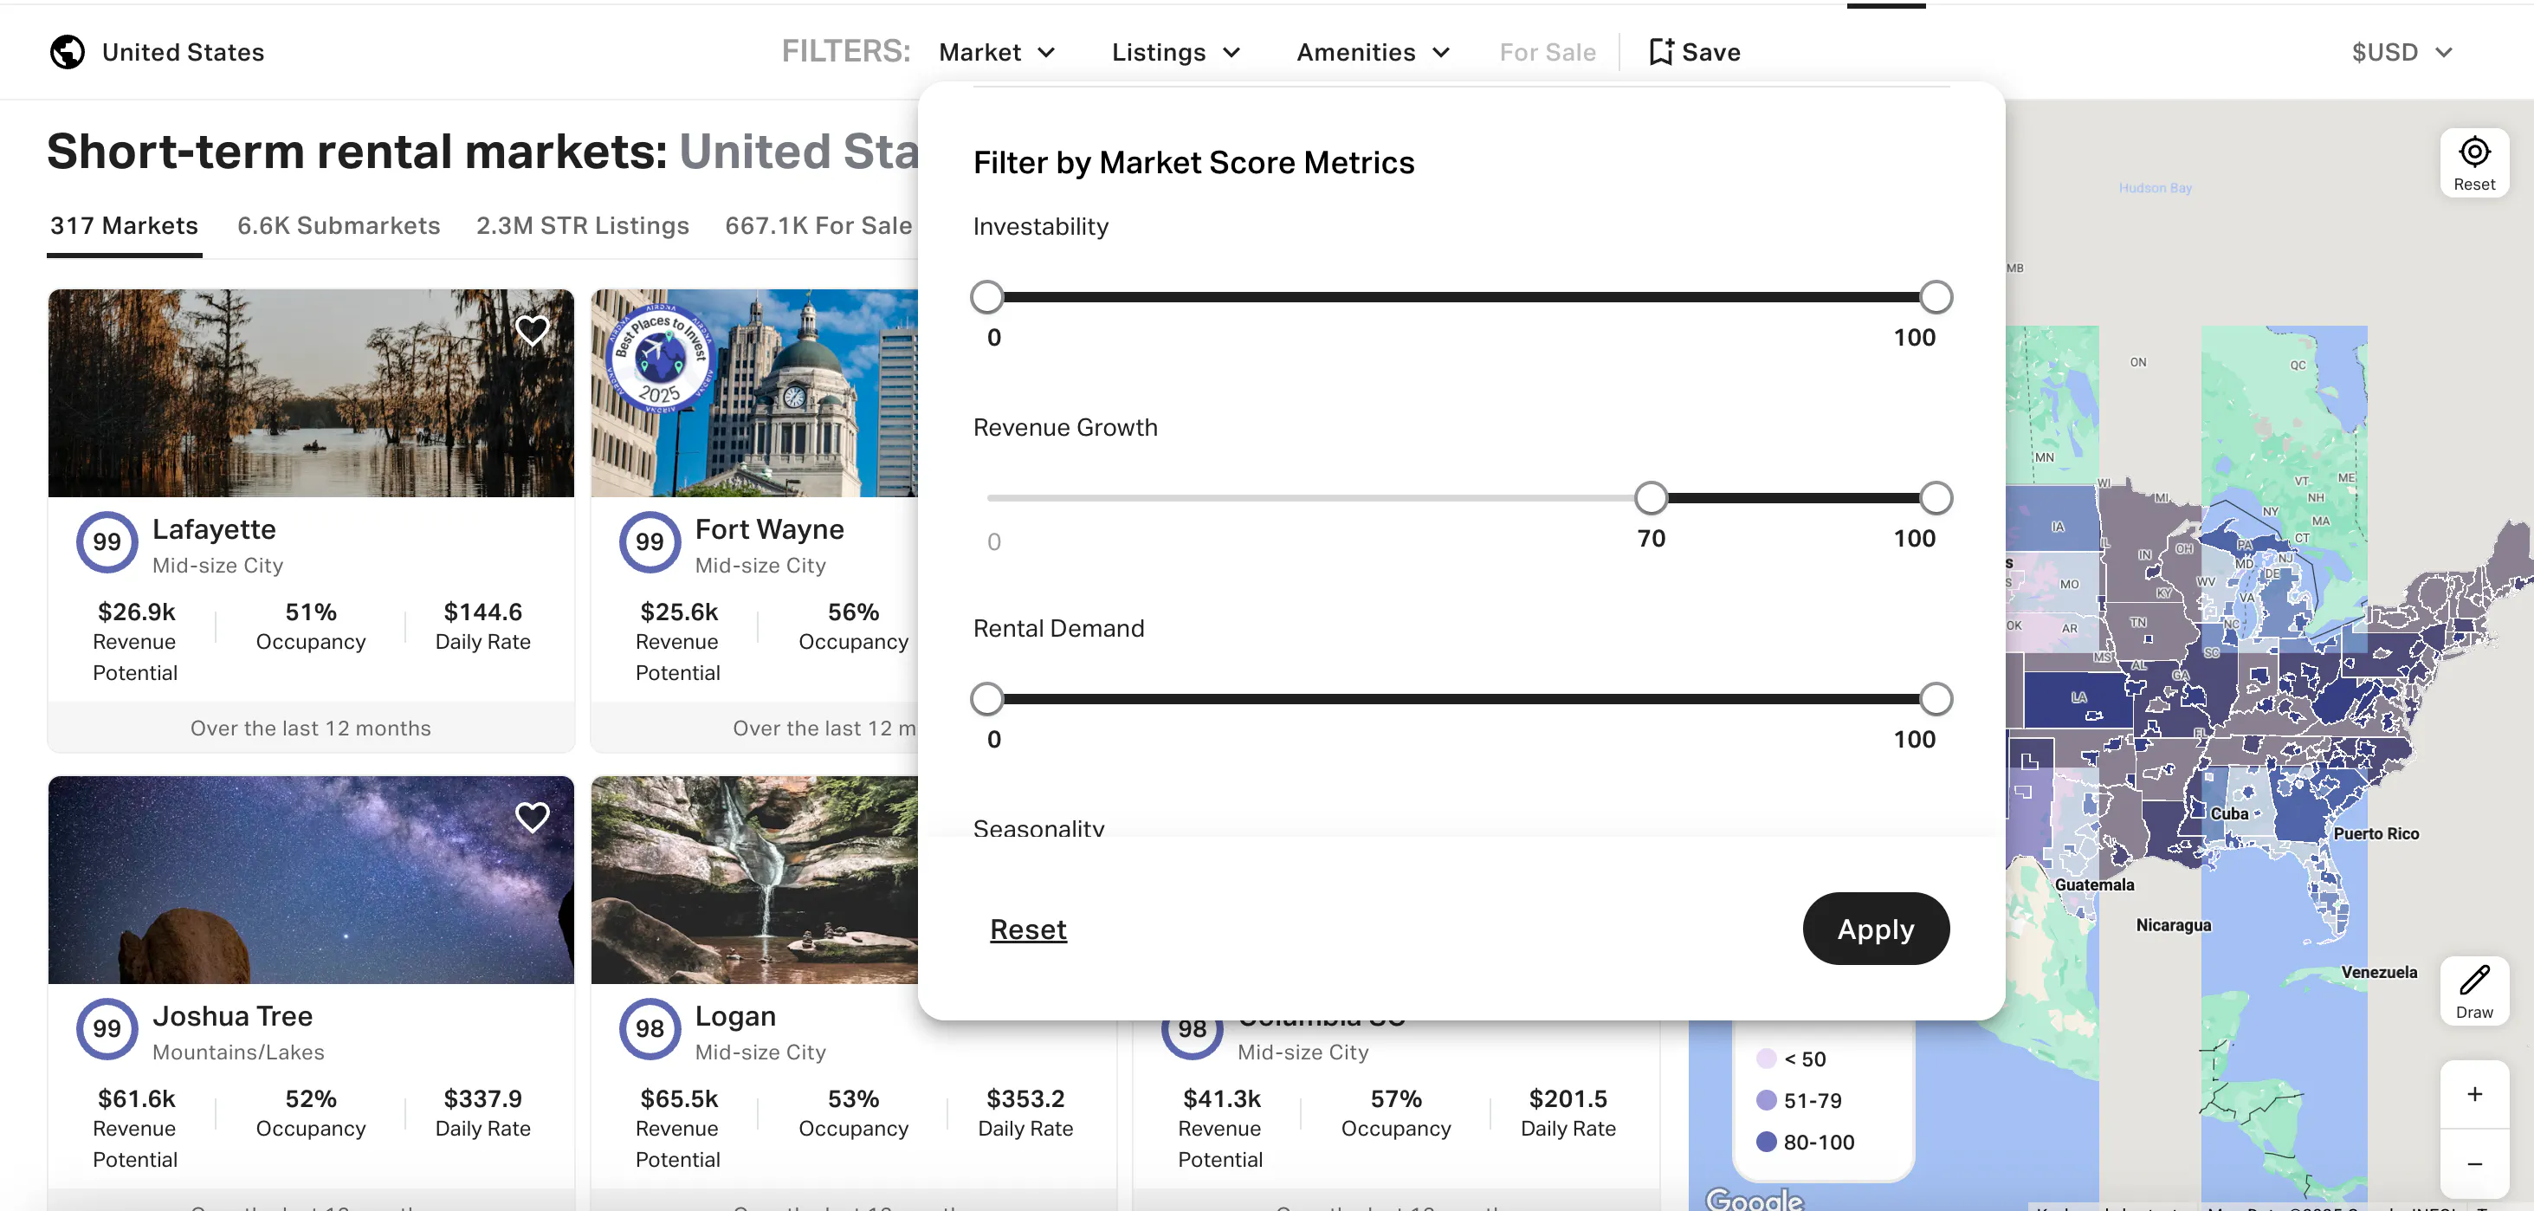Image resolution: width=2534 pixels, height=1211 pixels.
Task: Click the 51-79 legend entry
Action: pos(1798,1101)
